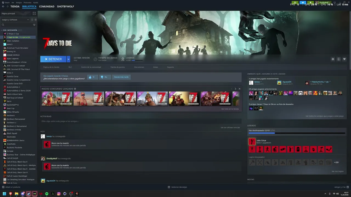
Task: Expand the Juegos y Software filter dropdown
Action: coord(15,20)
